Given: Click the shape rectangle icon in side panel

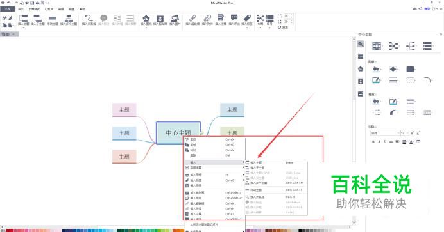Looking at the screenshot, I should [410, 69].
